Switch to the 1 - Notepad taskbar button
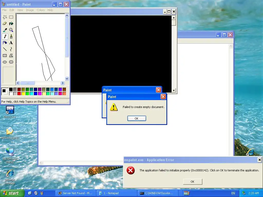Screen dimensions: 263x197 click(117, 193)
